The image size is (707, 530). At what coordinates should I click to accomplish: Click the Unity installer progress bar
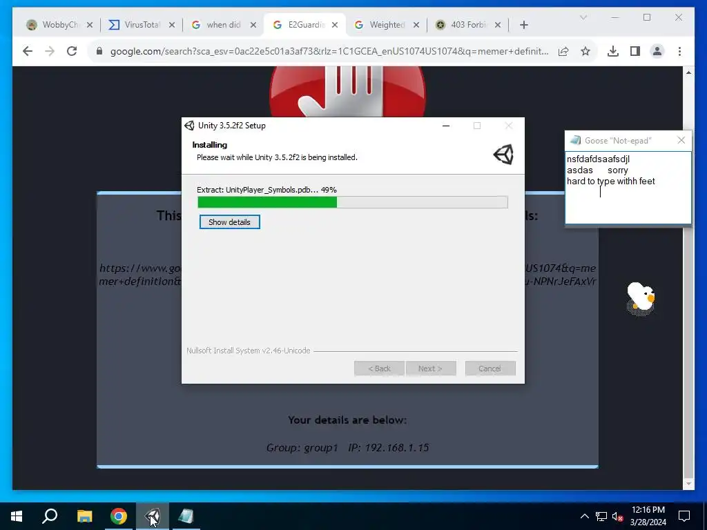coord(353,202)
